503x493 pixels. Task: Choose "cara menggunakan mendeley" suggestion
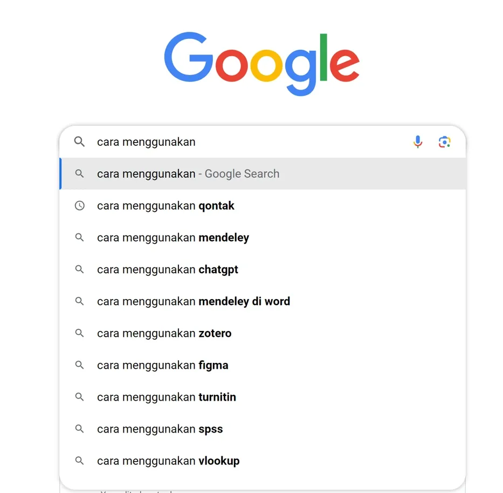tap(173, 238)
